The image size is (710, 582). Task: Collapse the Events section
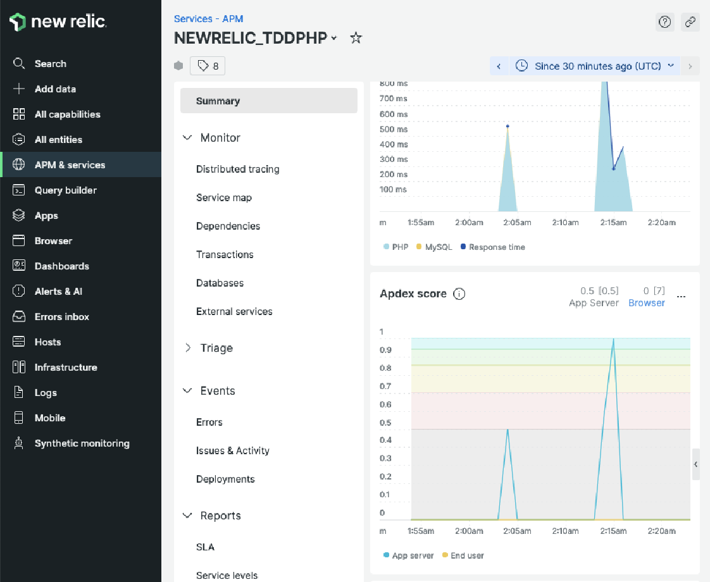(x=187, y=390)
